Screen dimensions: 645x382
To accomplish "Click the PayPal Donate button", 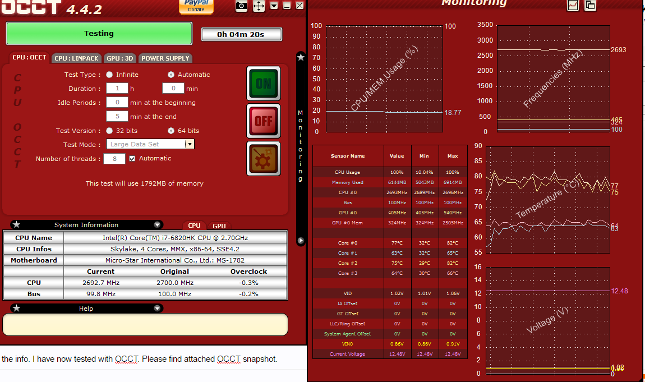I will click(196, 7).
